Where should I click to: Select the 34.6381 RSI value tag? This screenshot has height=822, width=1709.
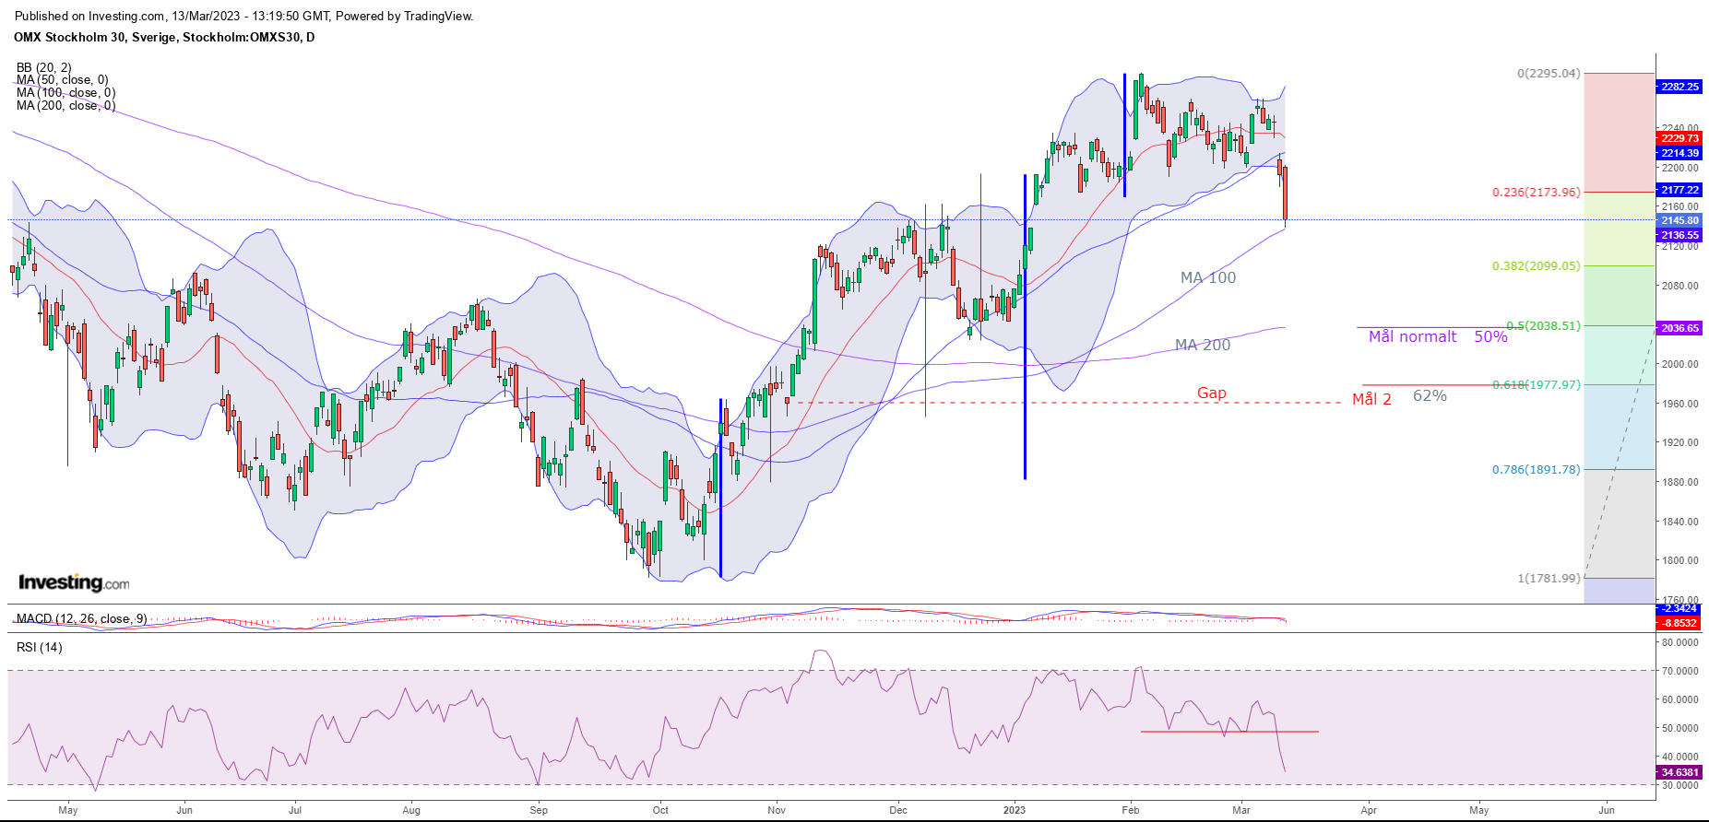[1679, 772]
